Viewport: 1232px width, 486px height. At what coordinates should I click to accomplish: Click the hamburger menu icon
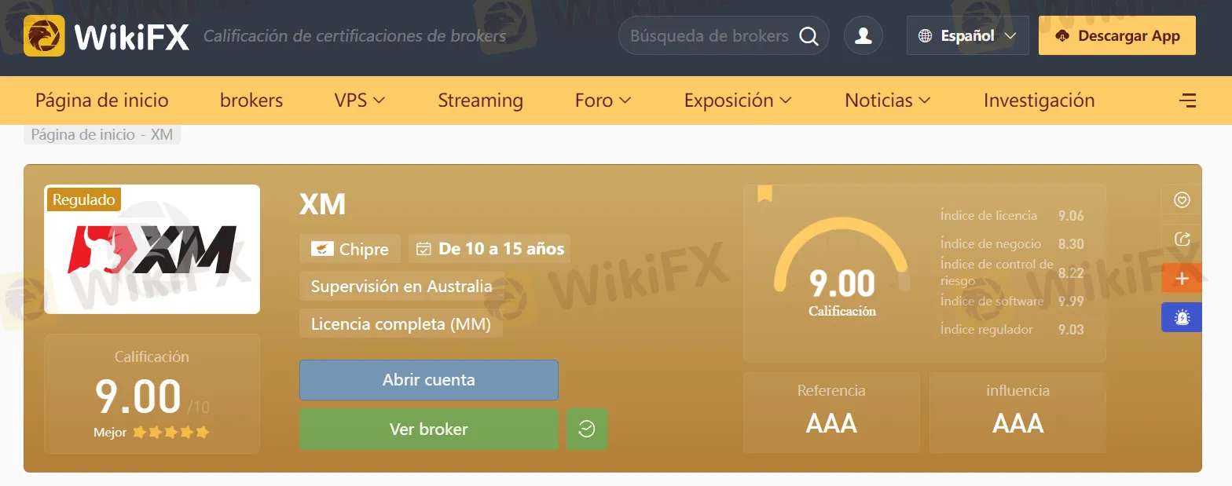coord(1188,100)
